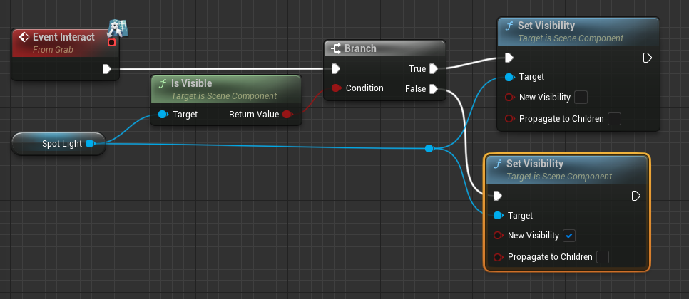Click the Branch input execution pin

click(x=336, y=69)
